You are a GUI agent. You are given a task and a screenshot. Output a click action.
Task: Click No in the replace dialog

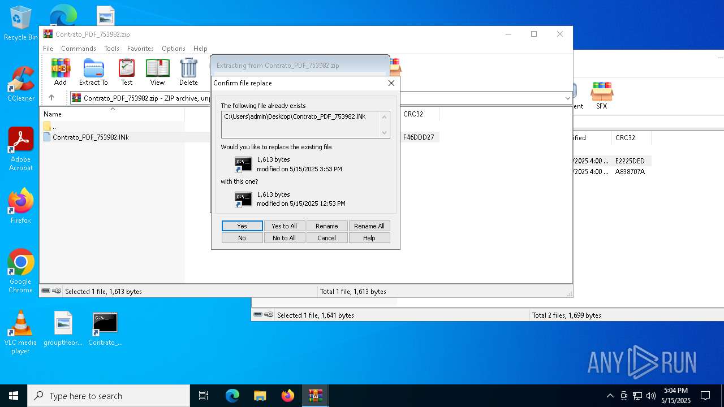click(242, 238)
